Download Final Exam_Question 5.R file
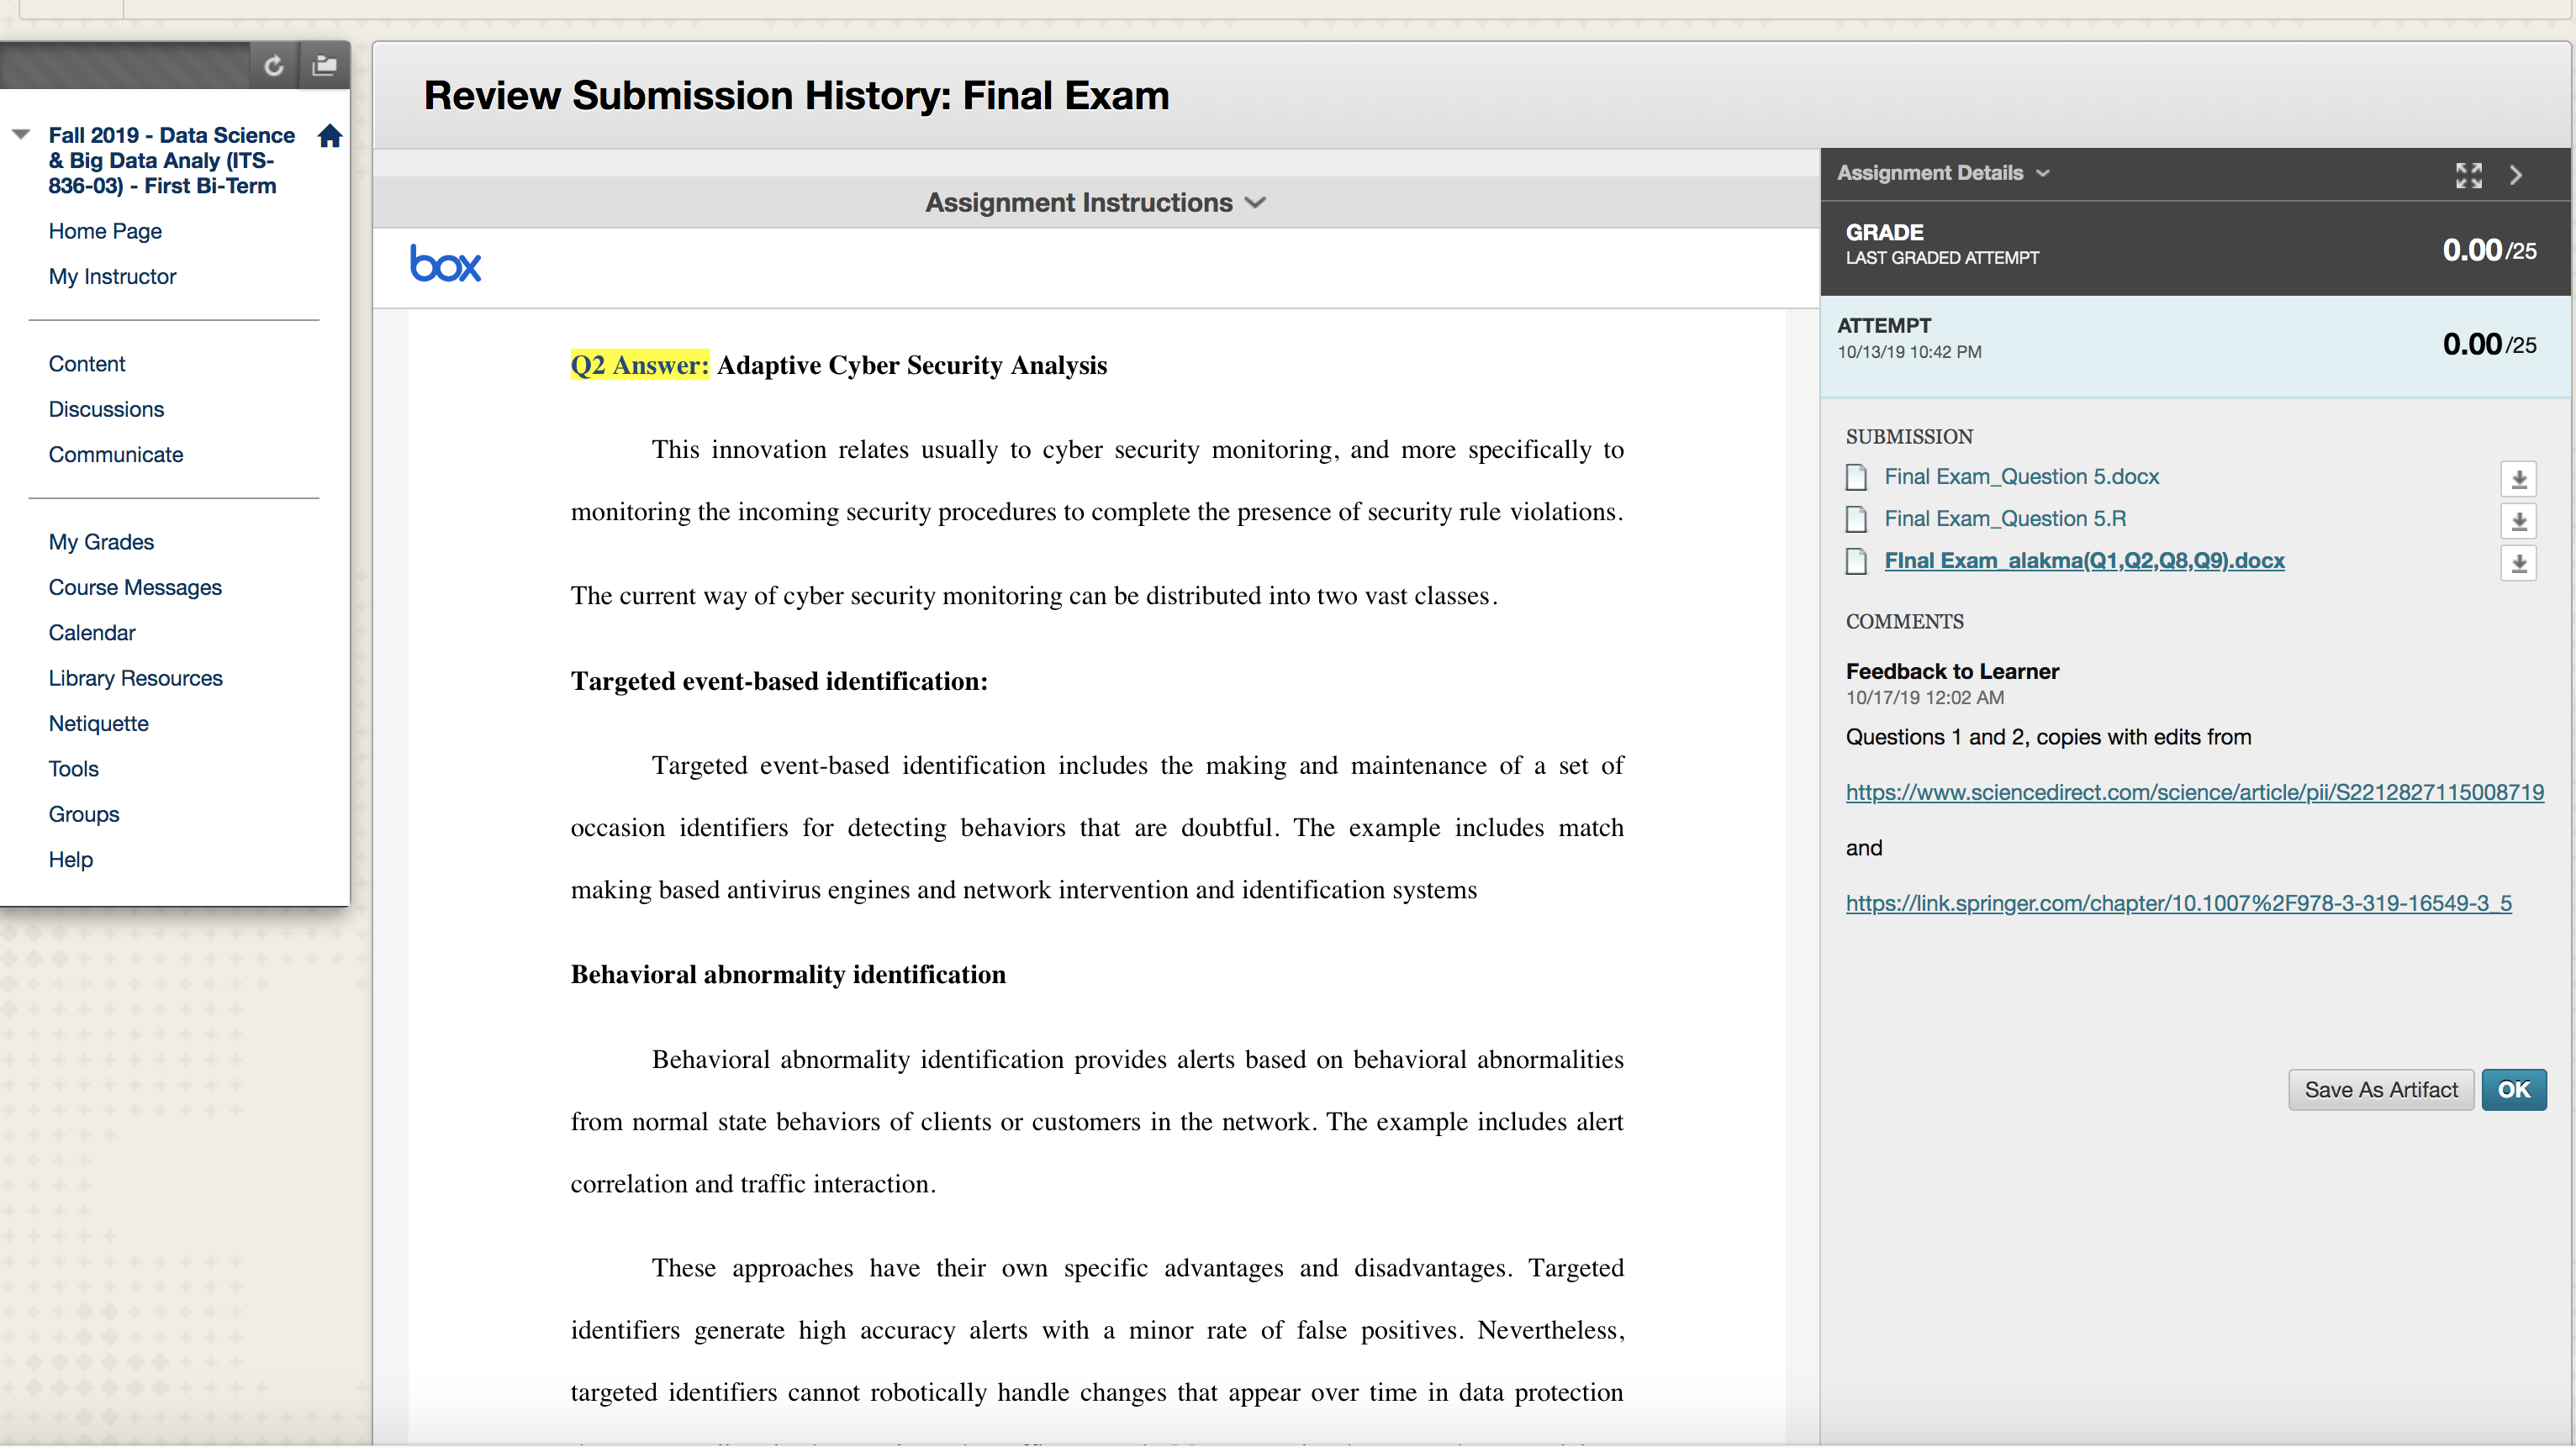Viewport: 2576px width, 1447px height. [x=2518, y=521]
